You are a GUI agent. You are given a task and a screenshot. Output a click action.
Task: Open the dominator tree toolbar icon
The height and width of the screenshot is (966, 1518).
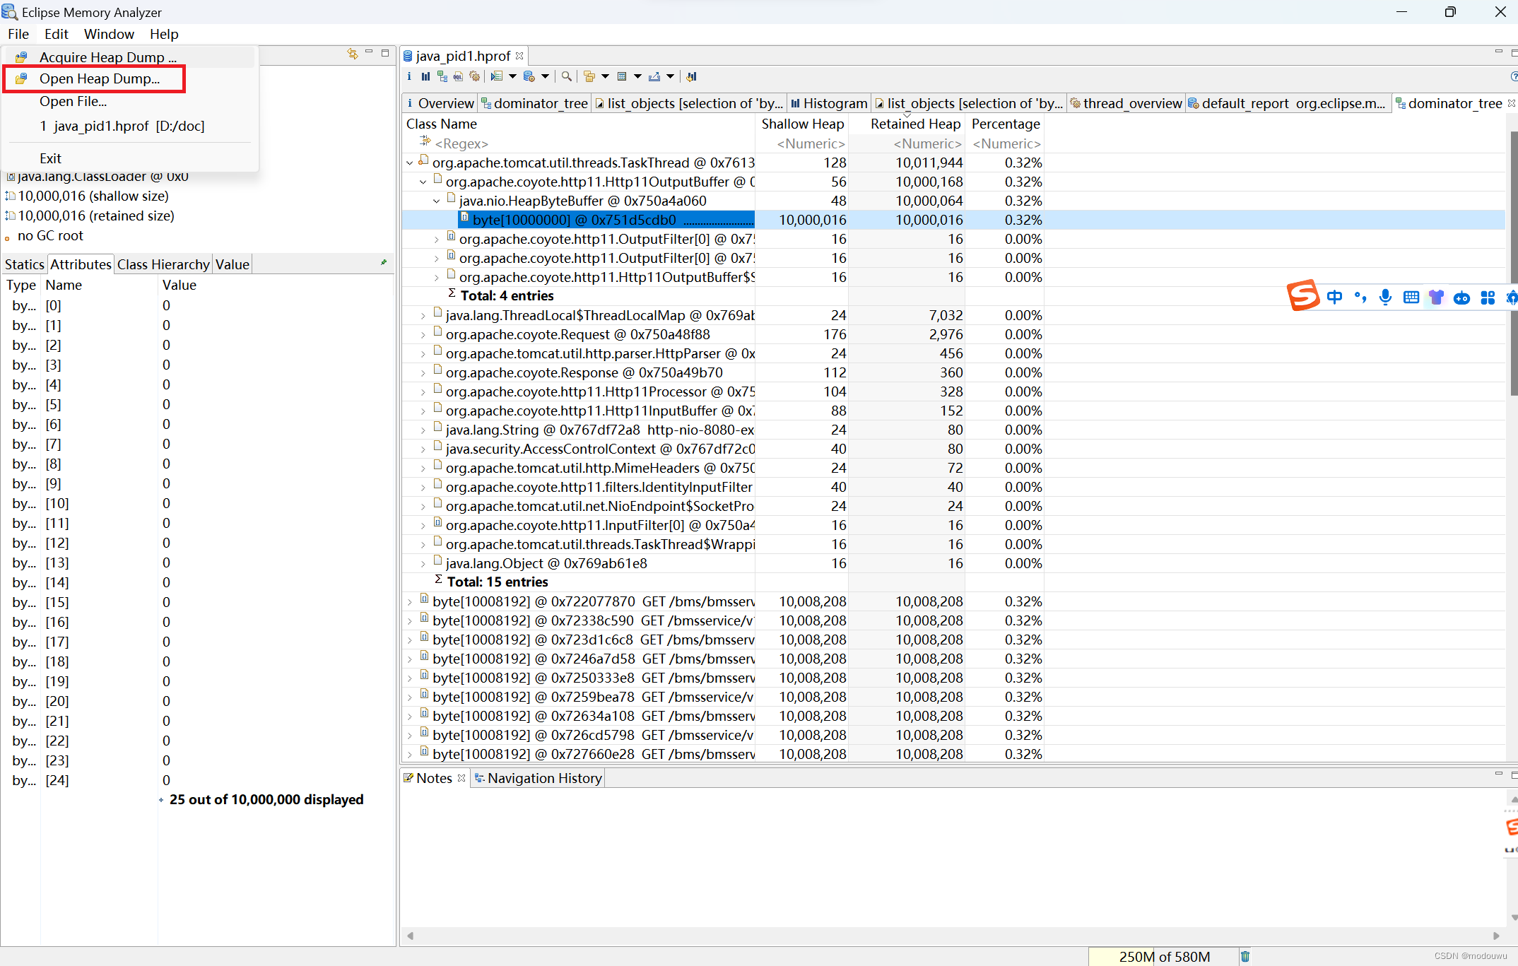coord(442,76)
